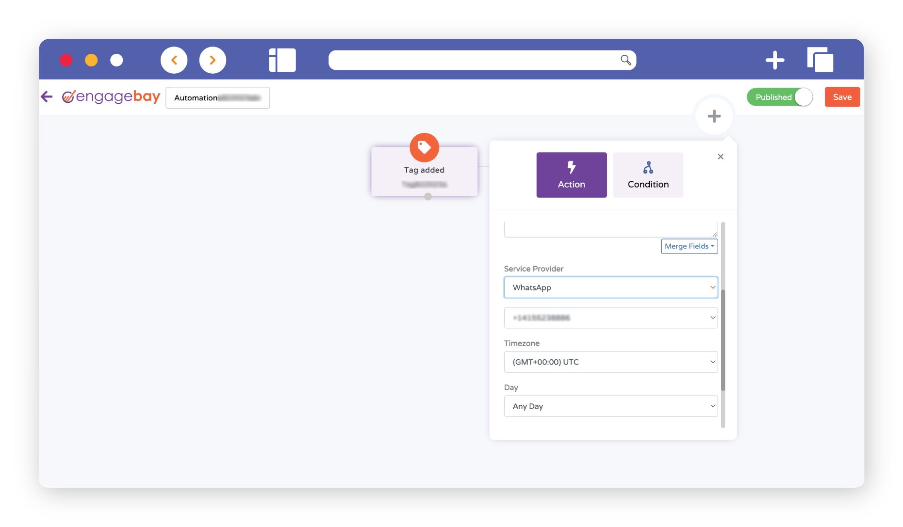The height and width of the screenshot is (527, 903).
Task: Open the browser sidebar panel icon
Action: click(x=282, y=60)
